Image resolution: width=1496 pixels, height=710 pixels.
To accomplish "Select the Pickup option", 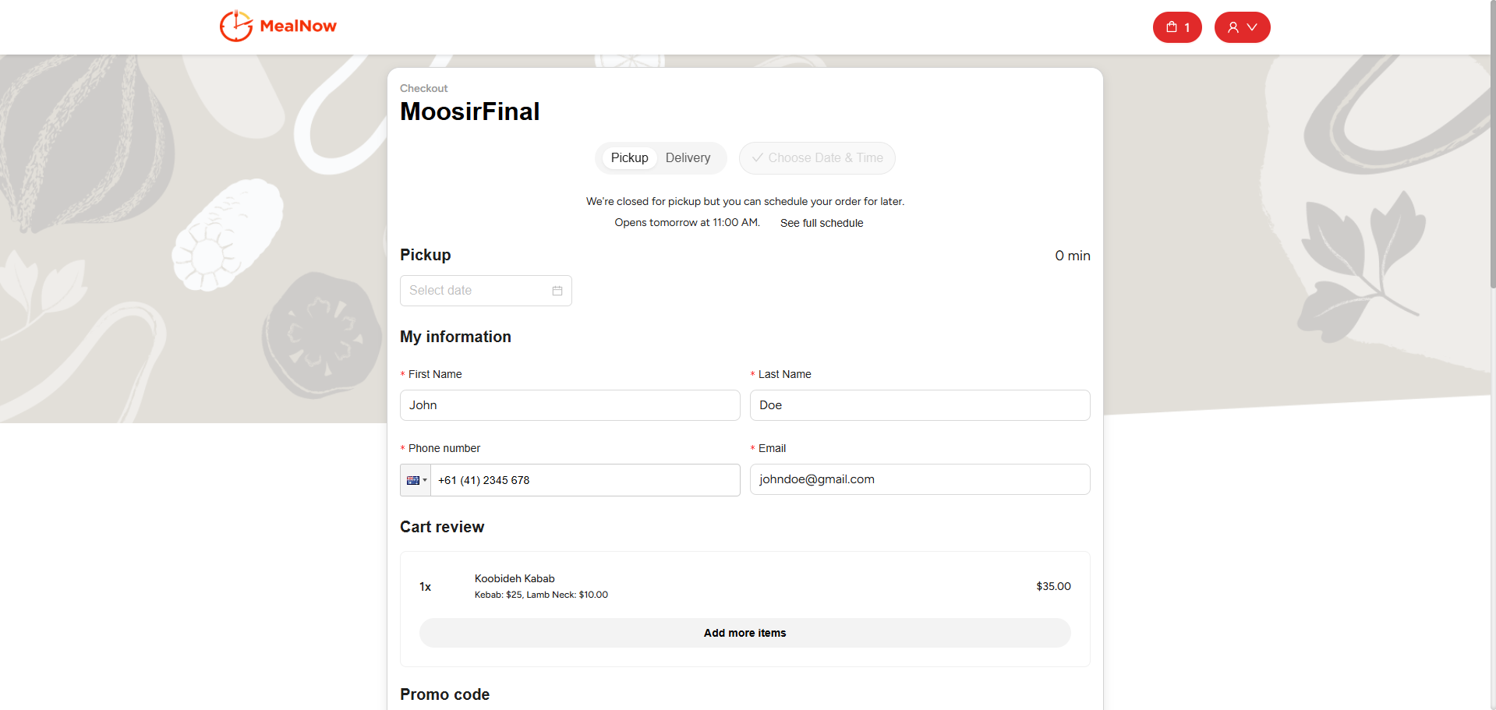I will [x=628, y=157].
